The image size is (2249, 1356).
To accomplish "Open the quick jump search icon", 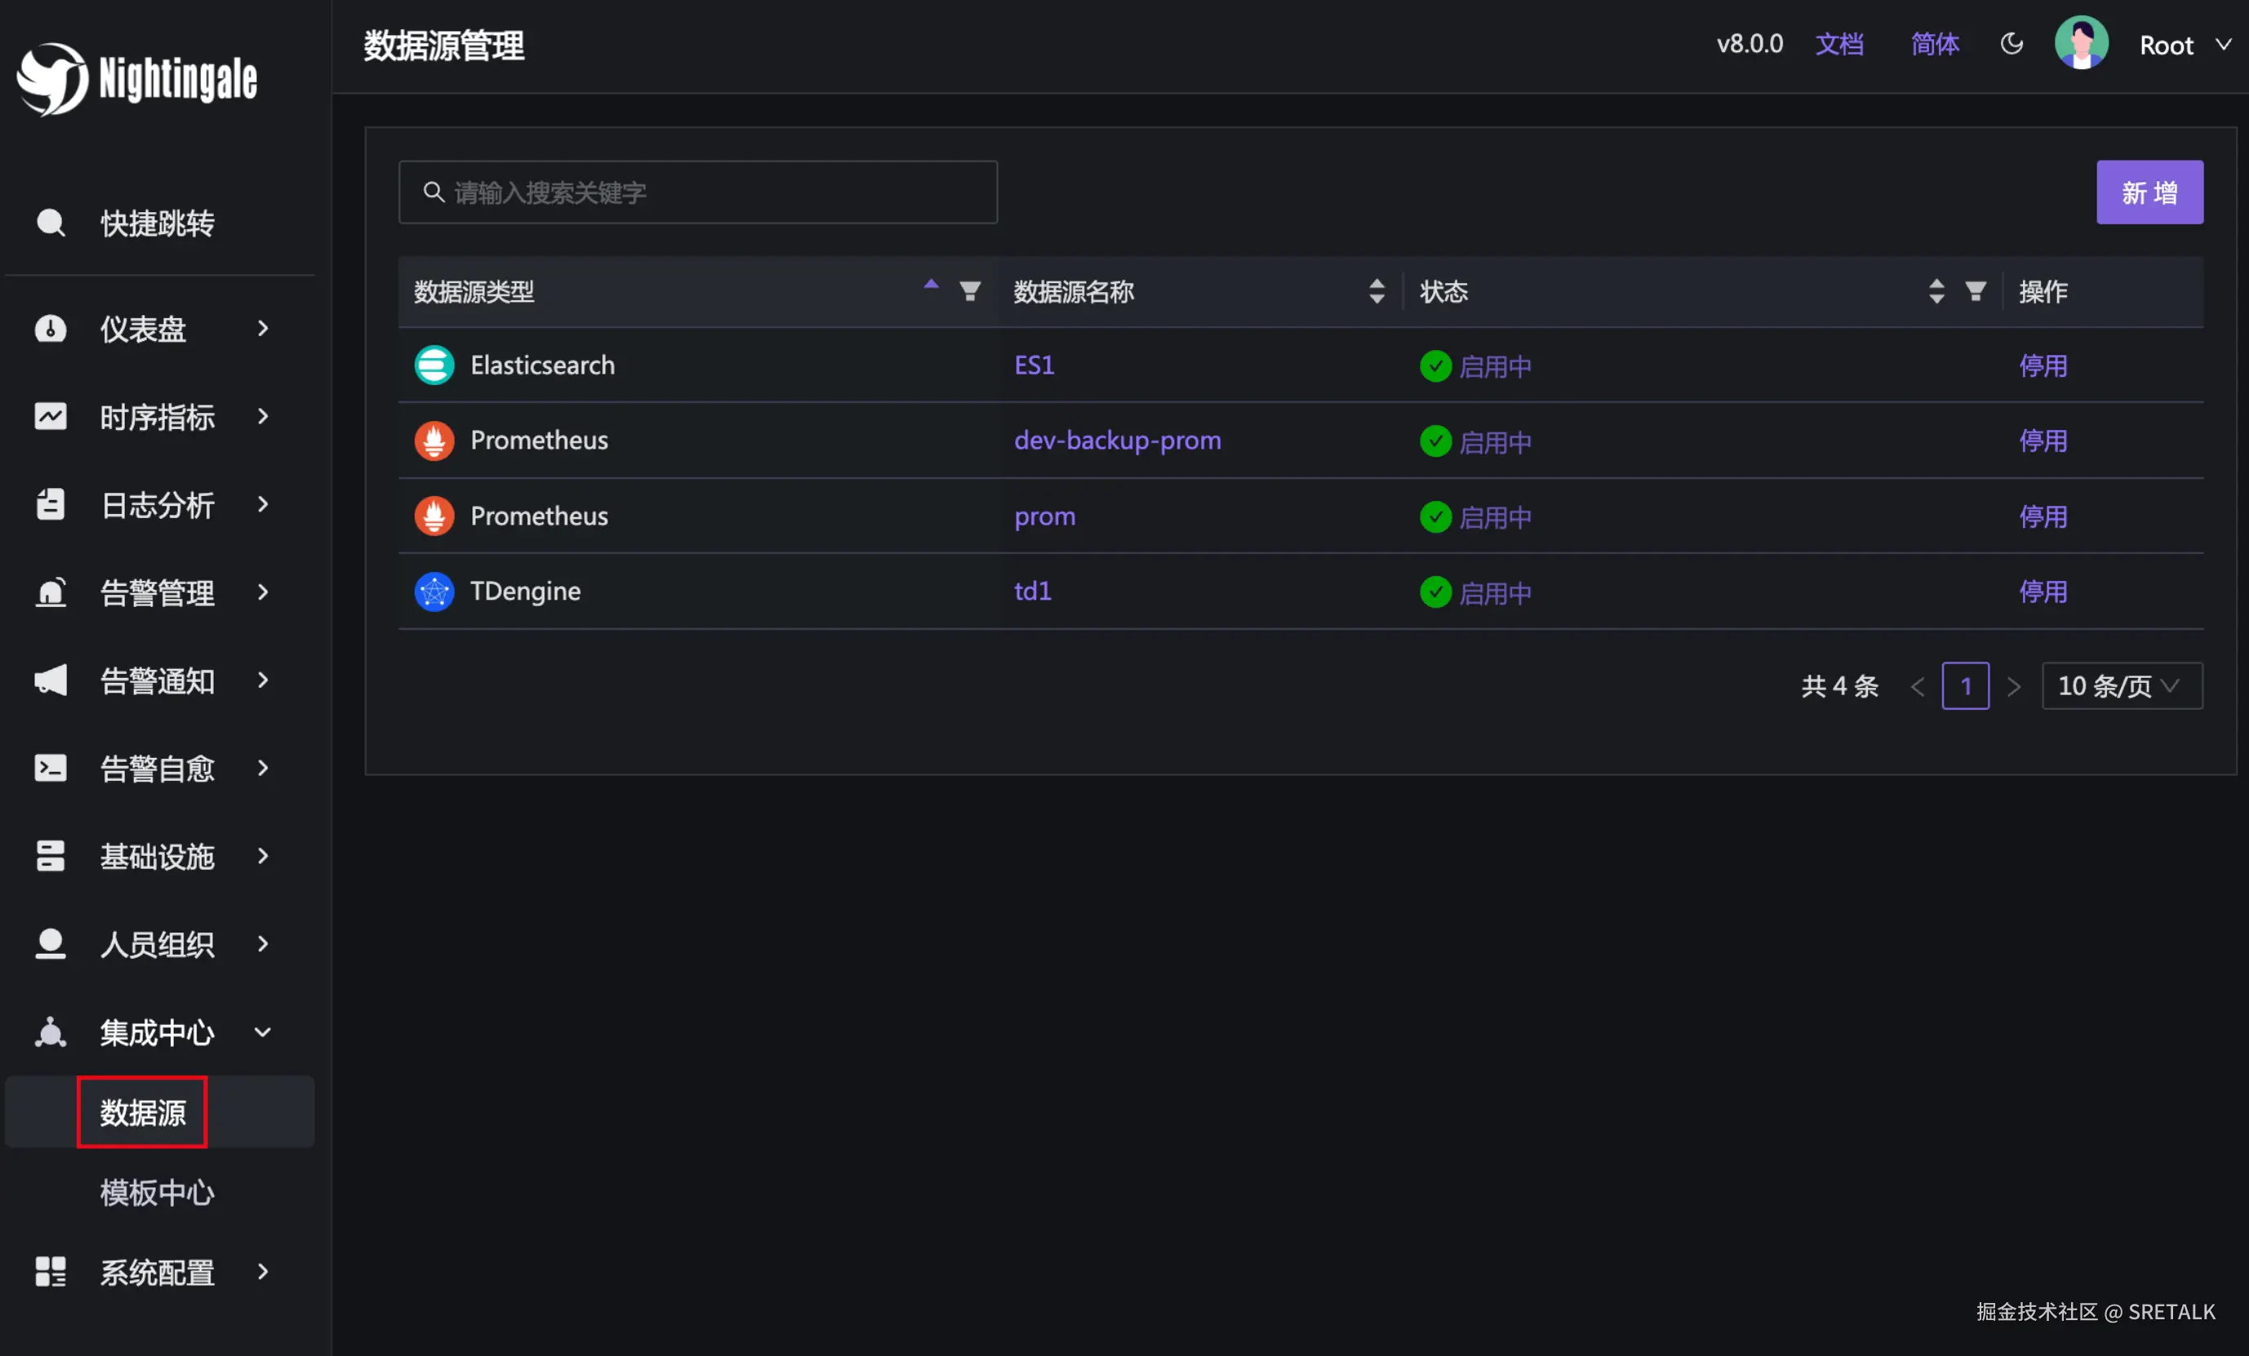I will click(51, 223).
